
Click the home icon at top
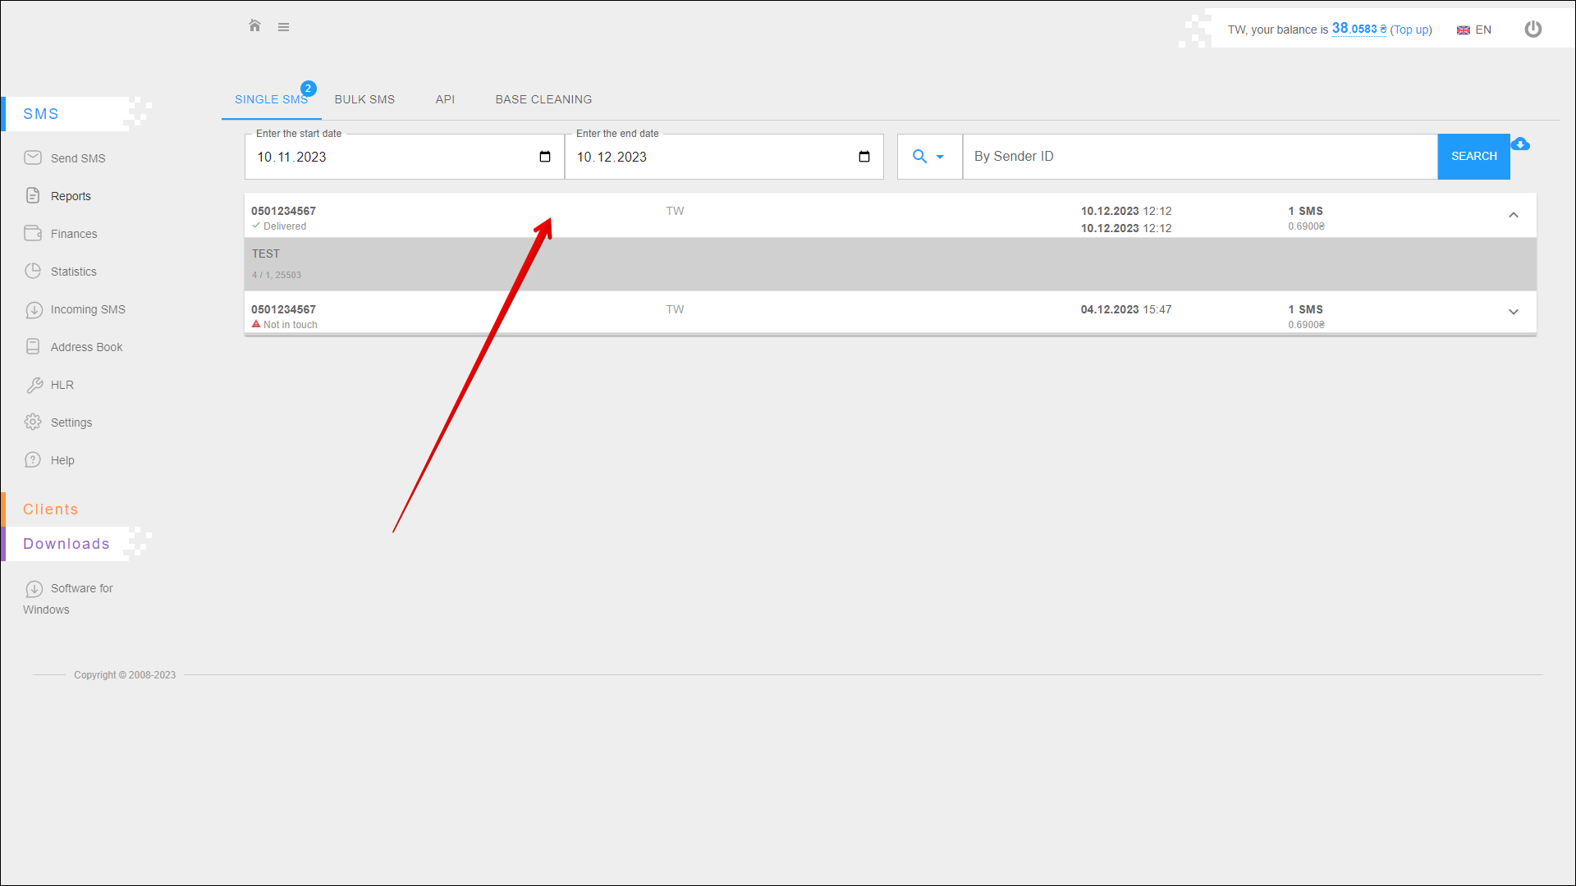(254, 26)
